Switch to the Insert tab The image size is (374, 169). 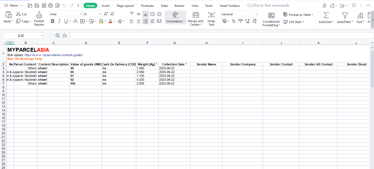[x=105, y=6]
